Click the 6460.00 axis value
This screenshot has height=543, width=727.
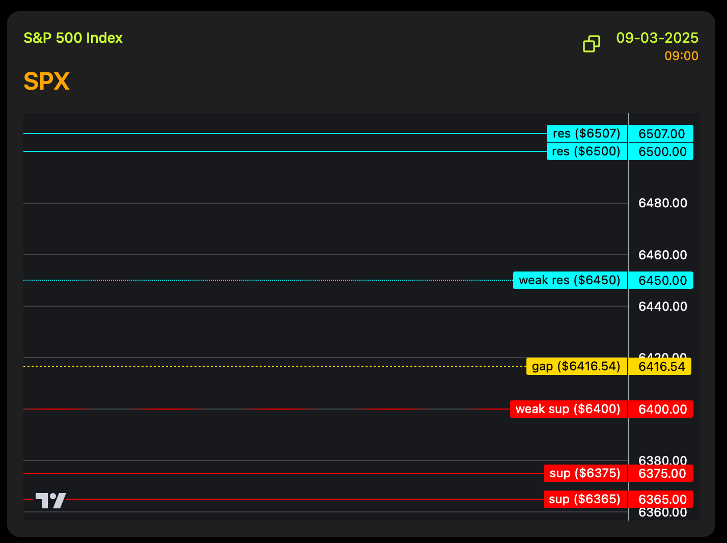(663, 255)
